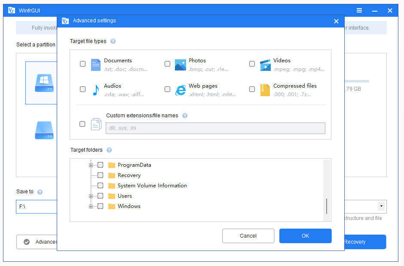The width and height of the screenshot is (404, 266).
Task: Click help icon beside Target file types
Action: click(x=113, y=42)
